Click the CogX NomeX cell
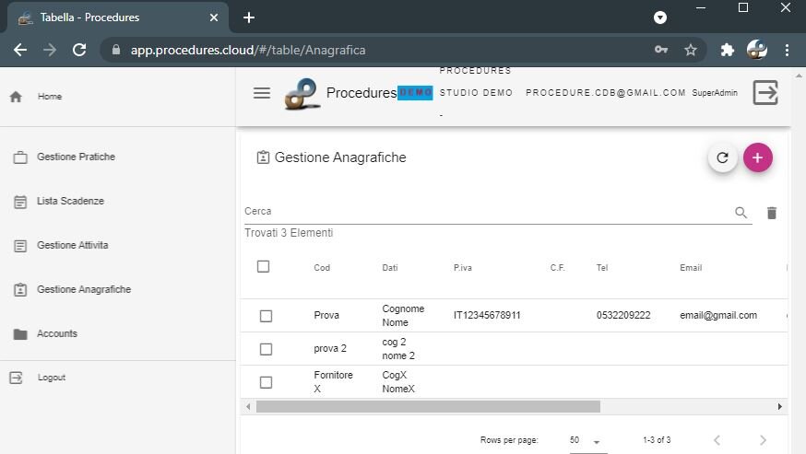806x454 pixels. pos(398,382)
